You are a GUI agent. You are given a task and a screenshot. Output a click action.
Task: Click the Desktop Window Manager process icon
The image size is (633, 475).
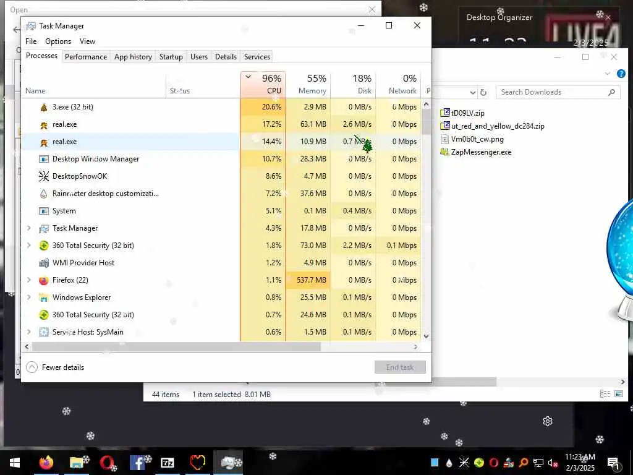pyautogui.click(x=44, y=159)
